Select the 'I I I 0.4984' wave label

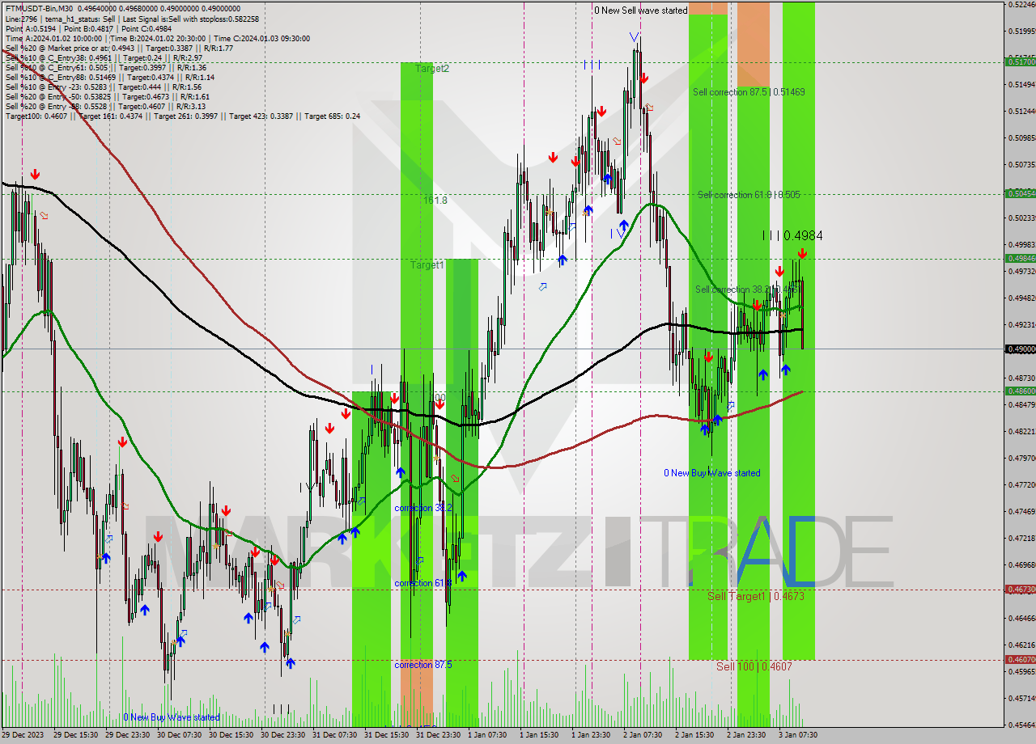(792, 235)
